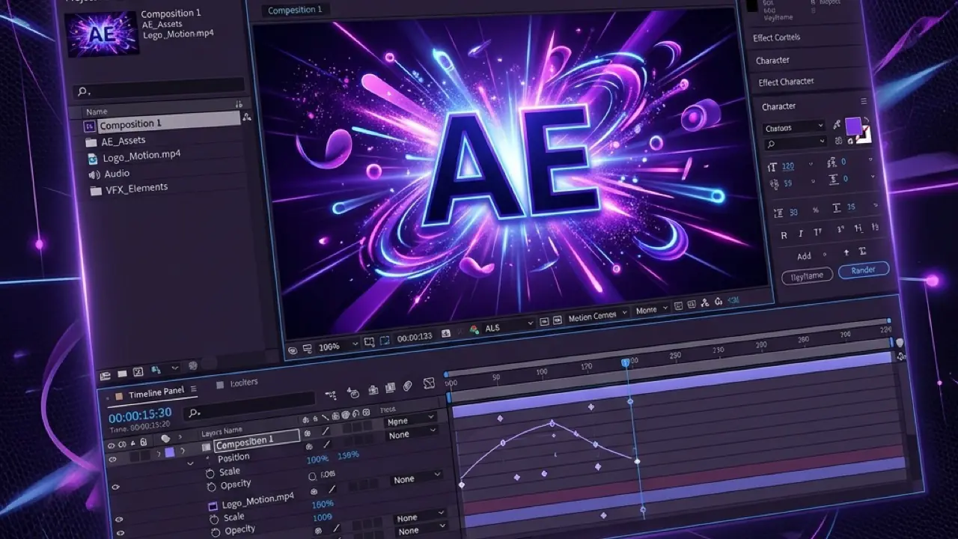The width and height of the screenshot is (958, 539).
Task: Click the current time display 00:00:15:30
Action: [138, 412]
